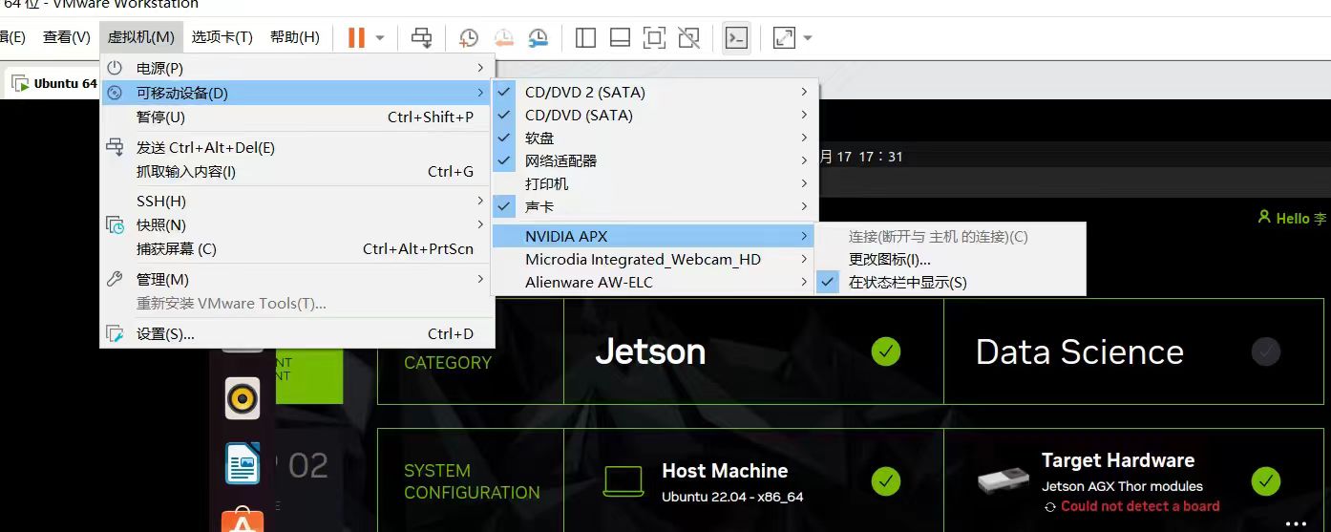Click the icon beside 发送 Ctrl+Alt+Del(E)

point(115,147)
